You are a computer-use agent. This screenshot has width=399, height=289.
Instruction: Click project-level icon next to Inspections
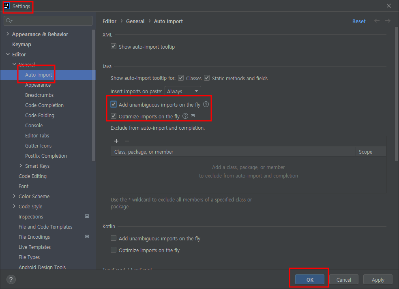pos(87,216)
